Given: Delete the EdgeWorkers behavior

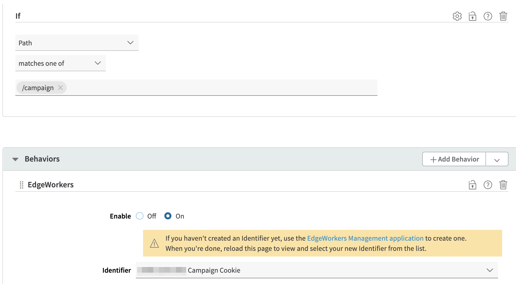Looking at the screenshot, I should (503, 185).
